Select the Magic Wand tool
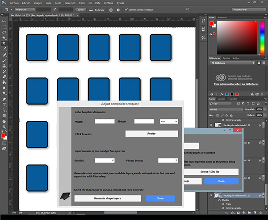268x220 pixels. click(x=4, y=38)
